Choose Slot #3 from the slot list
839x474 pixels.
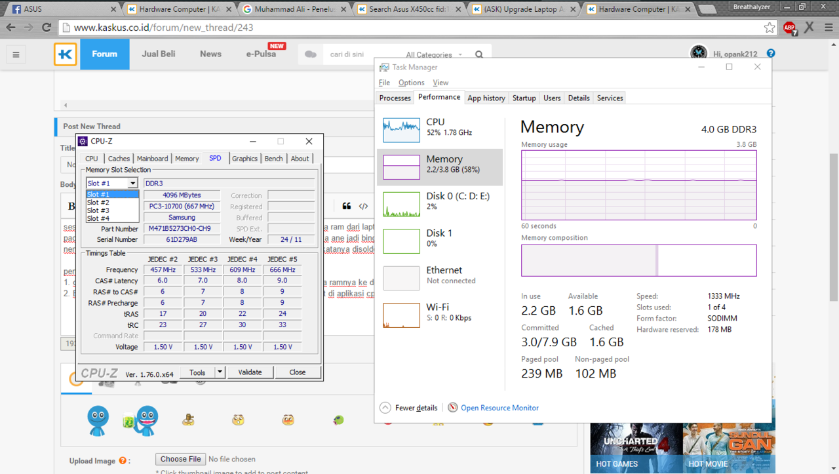pyautogui.click(x=112, y=210)
